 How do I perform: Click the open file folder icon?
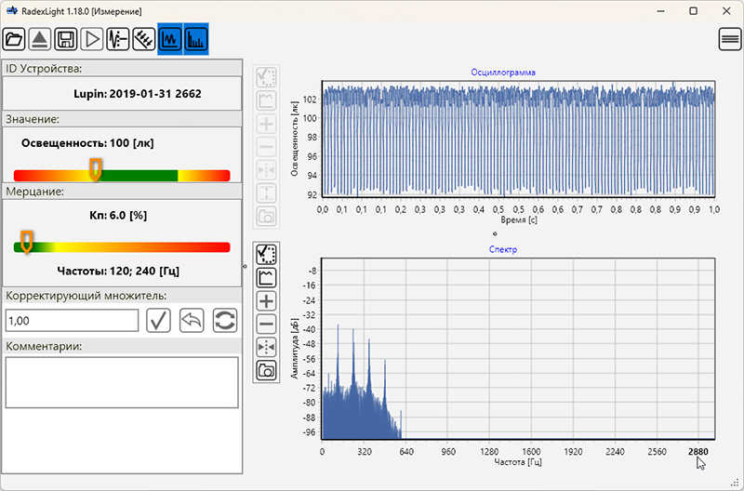point(14,39)
